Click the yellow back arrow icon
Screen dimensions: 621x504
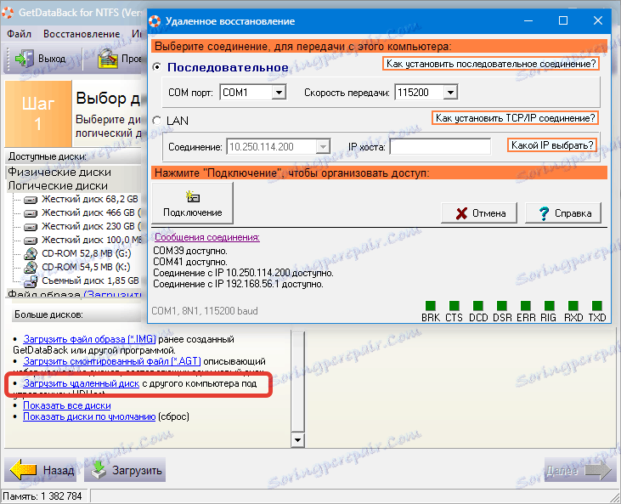23,470
